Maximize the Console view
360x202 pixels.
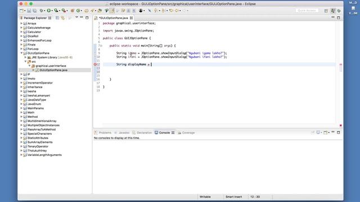[339, 132]
